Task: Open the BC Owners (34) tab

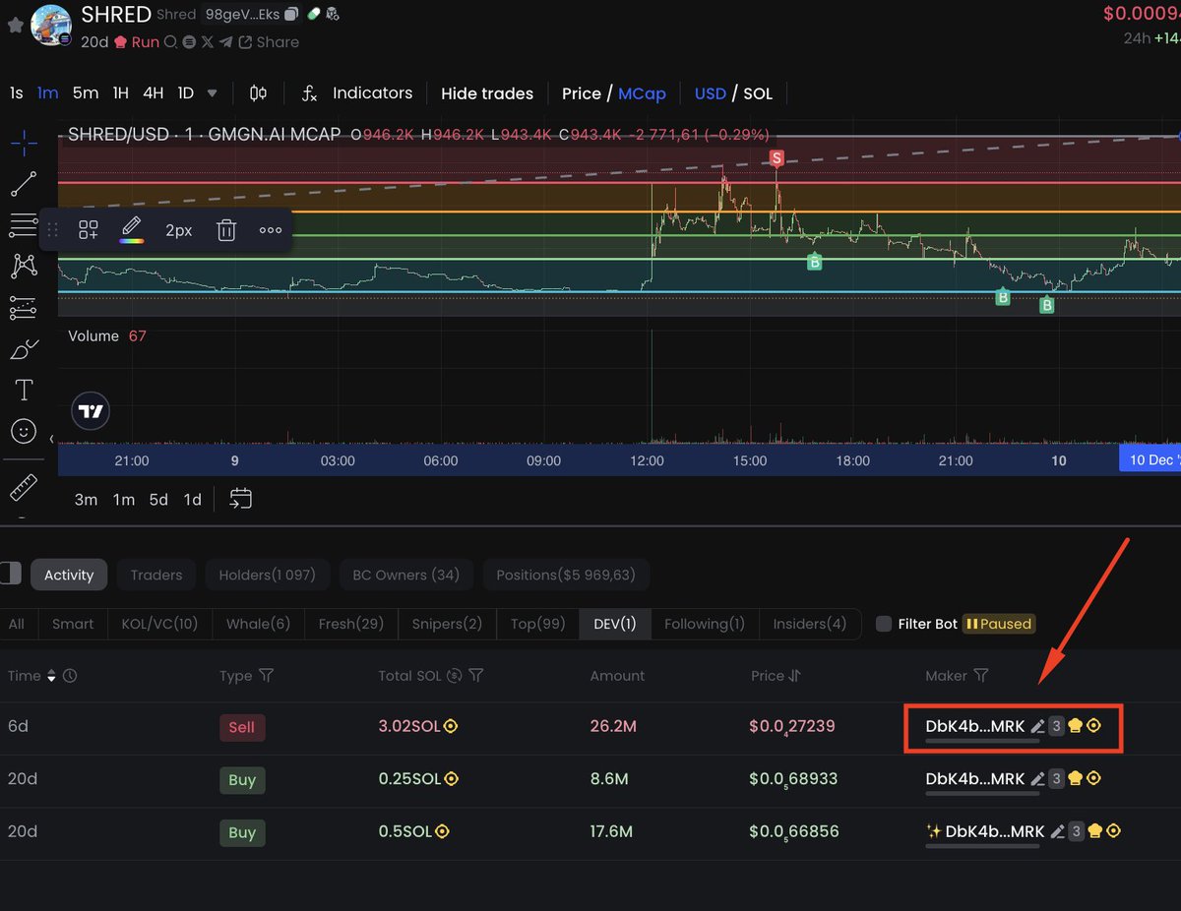Action: point(406,575)
